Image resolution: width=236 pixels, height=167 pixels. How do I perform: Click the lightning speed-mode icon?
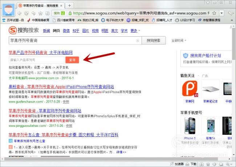209,13
